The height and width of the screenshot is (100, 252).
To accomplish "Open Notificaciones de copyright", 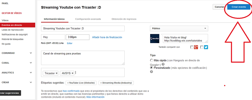I will pyautogui.click(x=15, y=35).
